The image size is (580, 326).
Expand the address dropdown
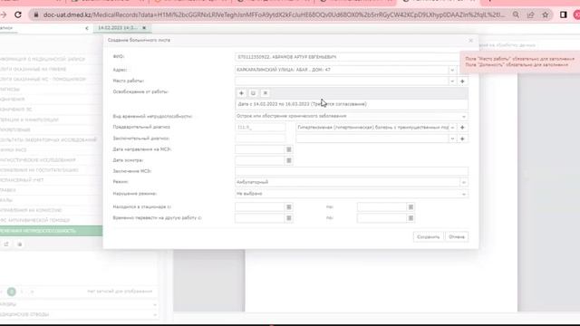[x=452, y=70]
